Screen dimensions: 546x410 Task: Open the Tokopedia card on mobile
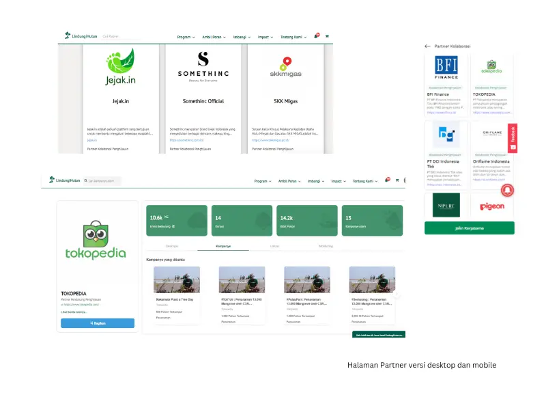pos(491,85)
